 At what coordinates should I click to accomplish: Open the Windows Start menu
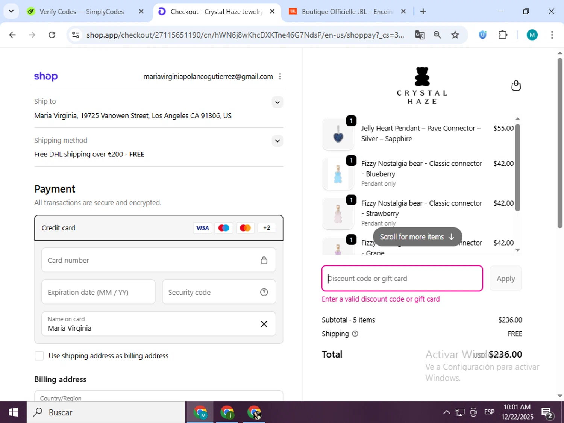[13, 412]
